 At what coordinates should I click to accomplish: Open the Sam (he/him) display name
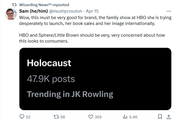pos(34,11)
